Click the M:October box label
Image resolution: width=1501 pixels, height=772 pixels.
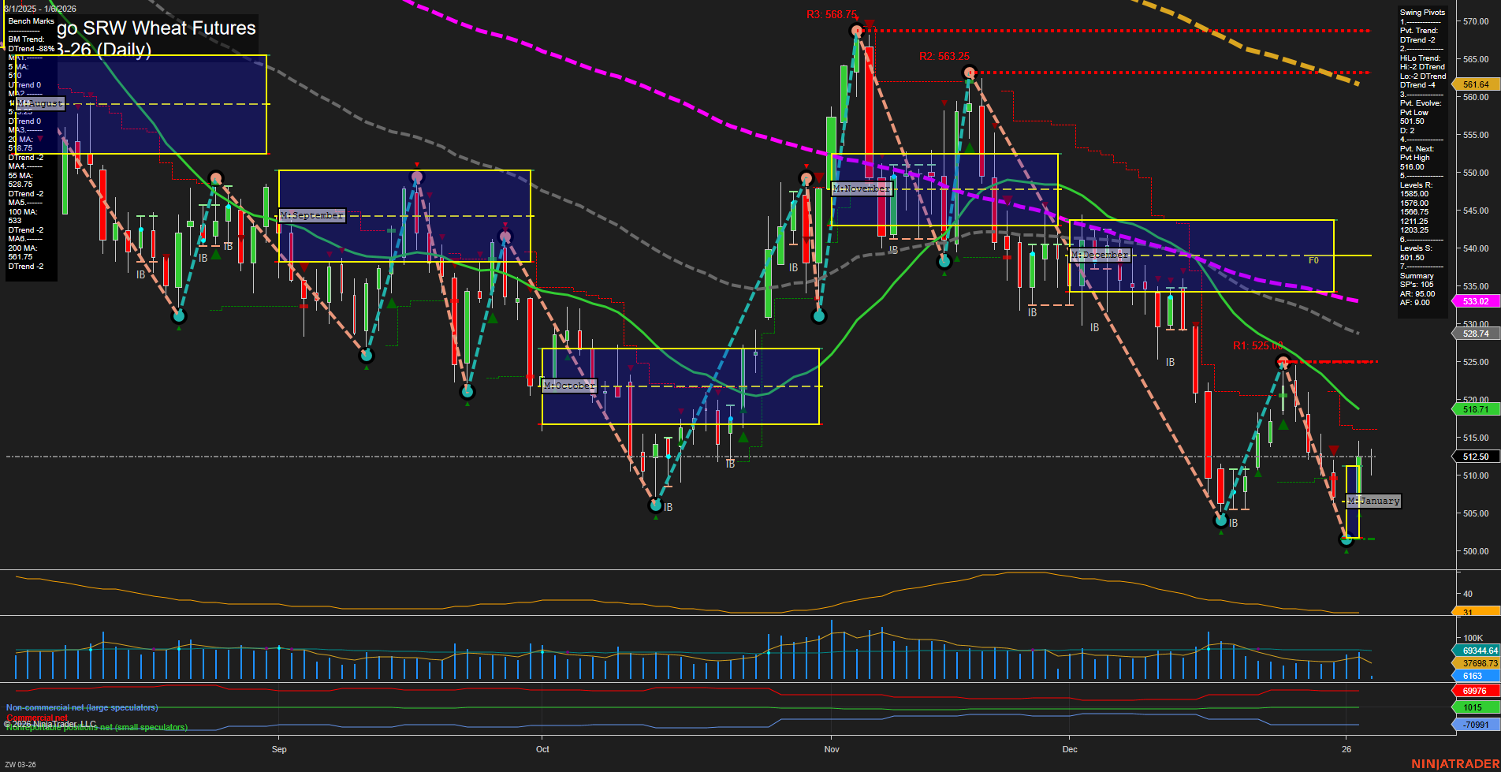[570, 385]
